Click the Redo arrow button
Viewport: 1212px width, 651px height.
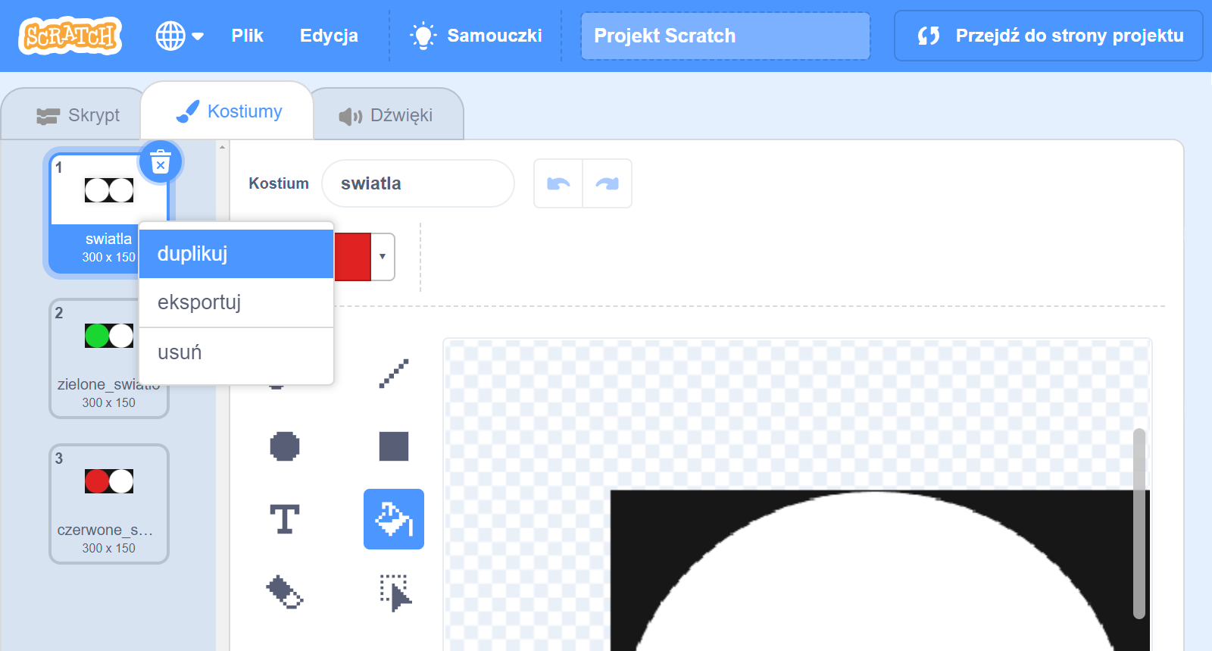click(607, 183)
